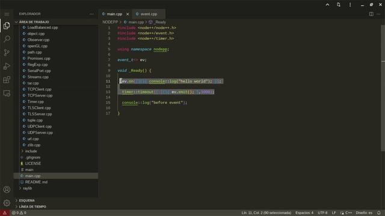Screen dimensions: 385x216
Task: Open openGL.cpp file
Action: click(37, 46)
